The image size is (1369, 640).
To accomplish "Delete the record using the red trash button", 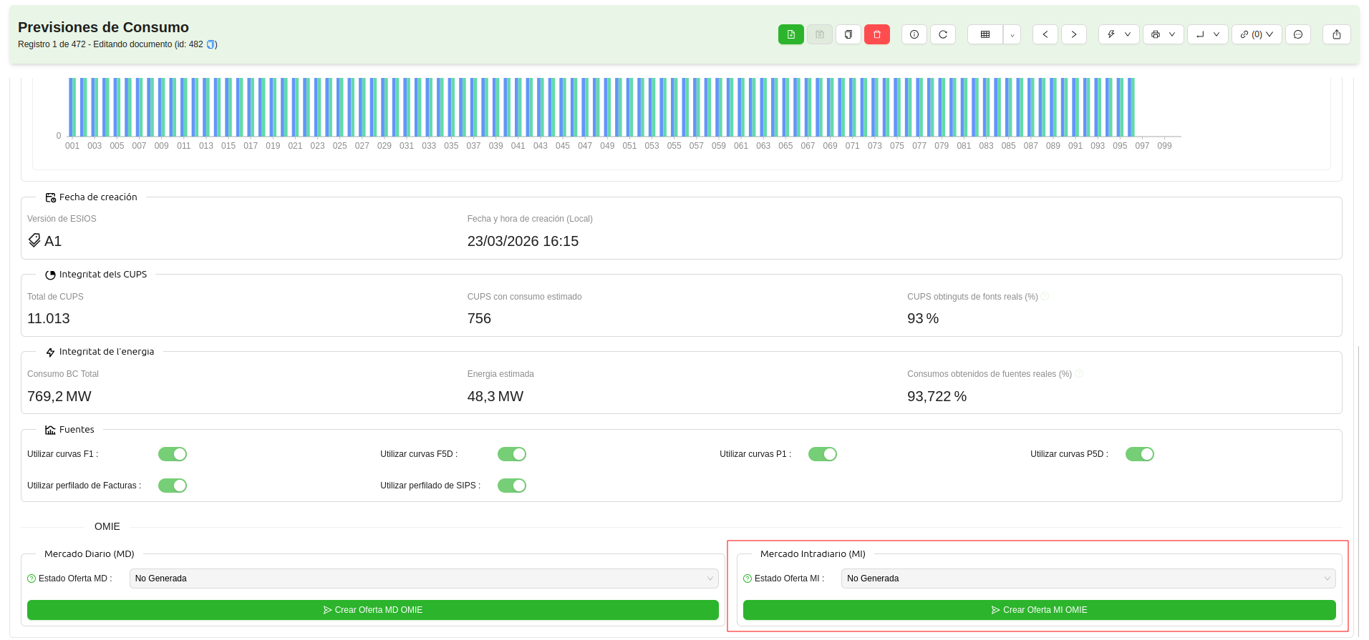I will point(876,34).
